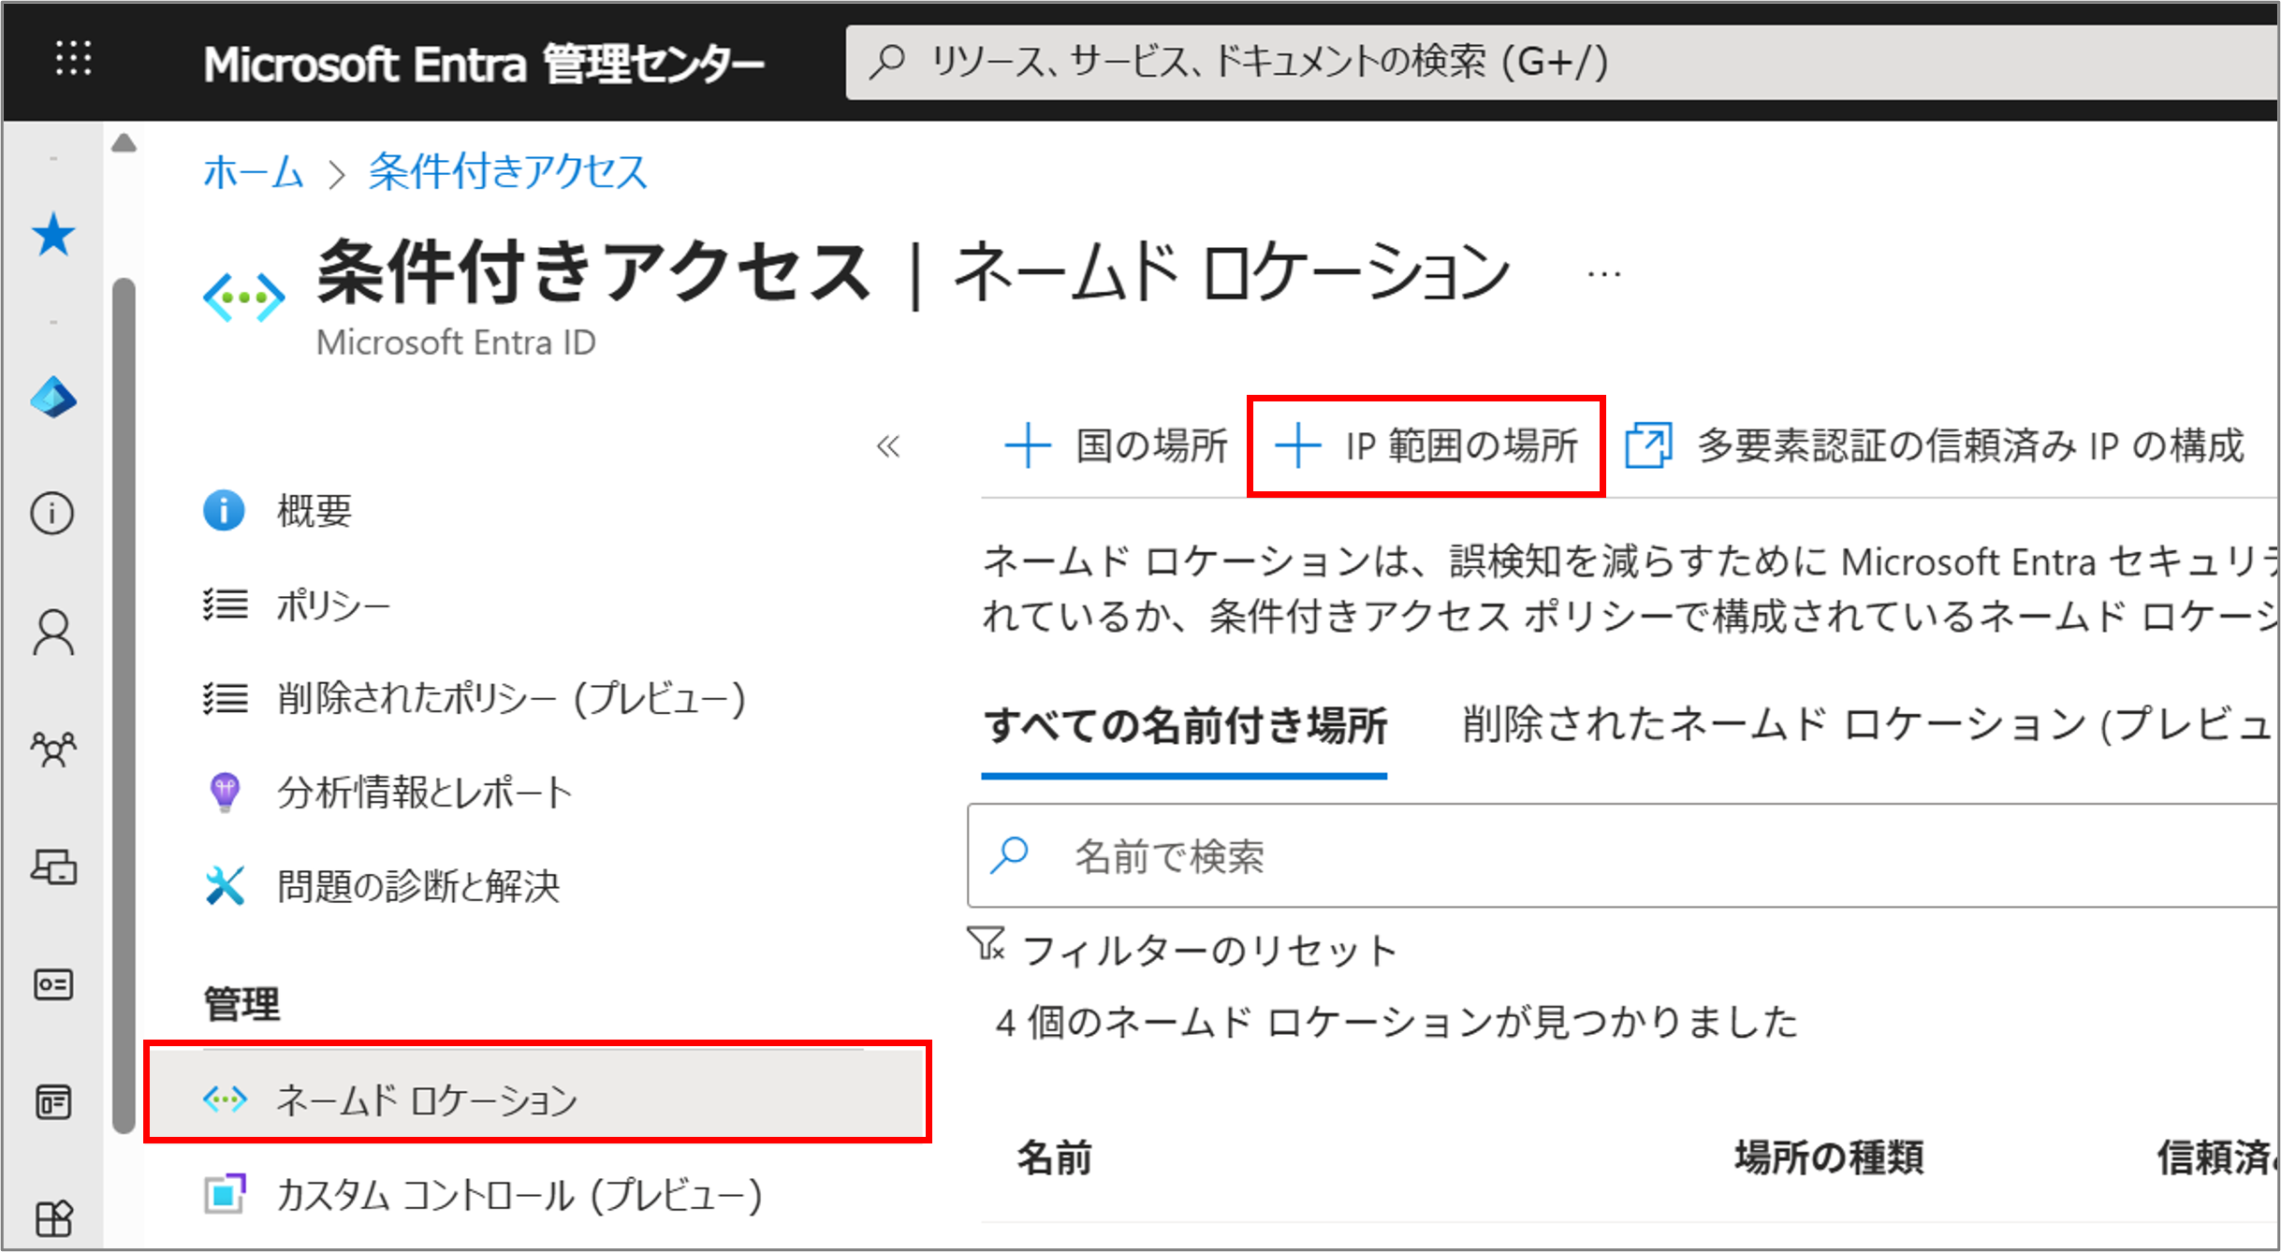The height and width of the screenshot is (1252, 2281).
Task: Collapse the navigation menu with double chevron
Action: (887, 446)
